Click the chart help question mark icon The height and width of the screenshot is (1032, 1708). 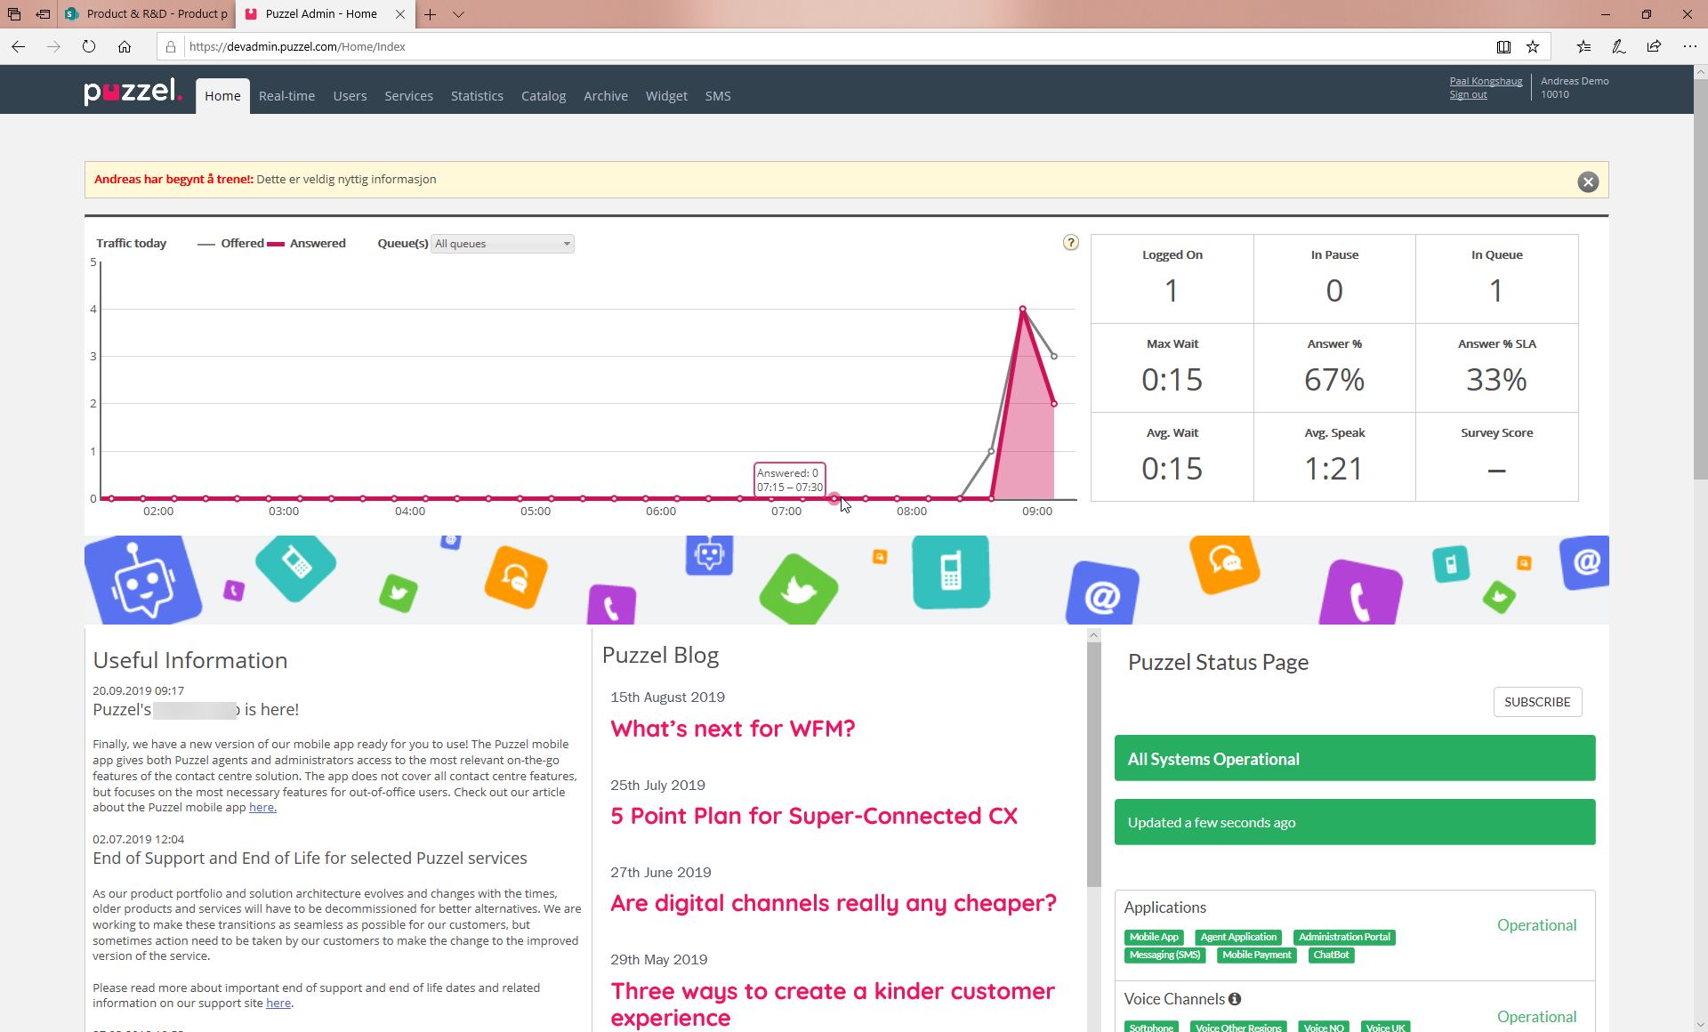[x=1071, y=243]
